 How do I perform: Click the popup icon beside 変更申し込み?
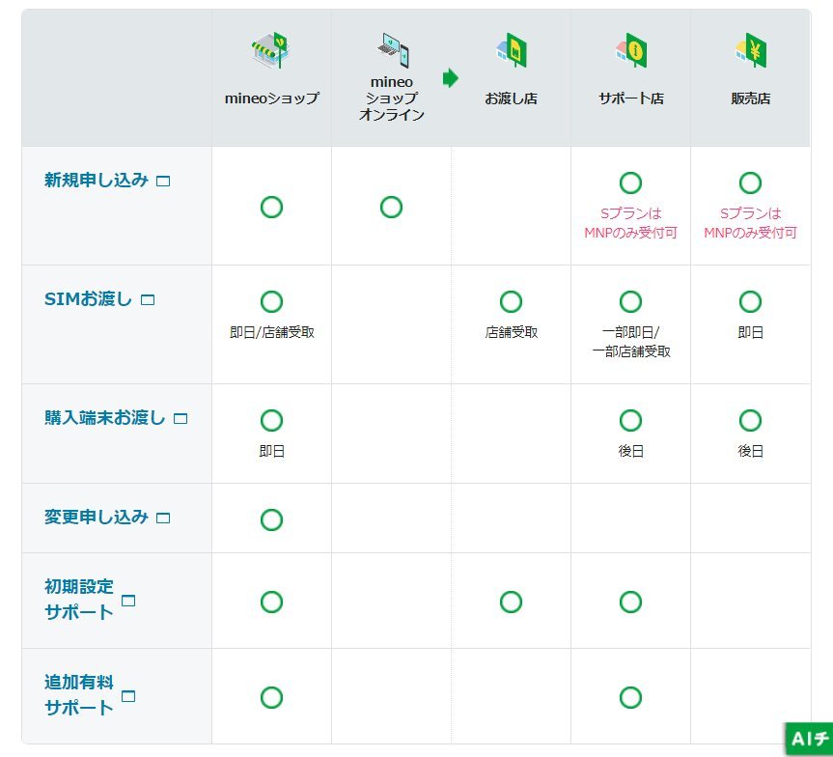(163, 519)
